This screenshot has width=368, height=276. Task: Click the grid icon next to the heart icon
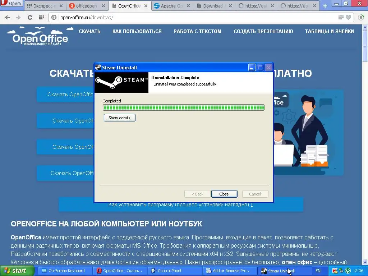(341, 17)
